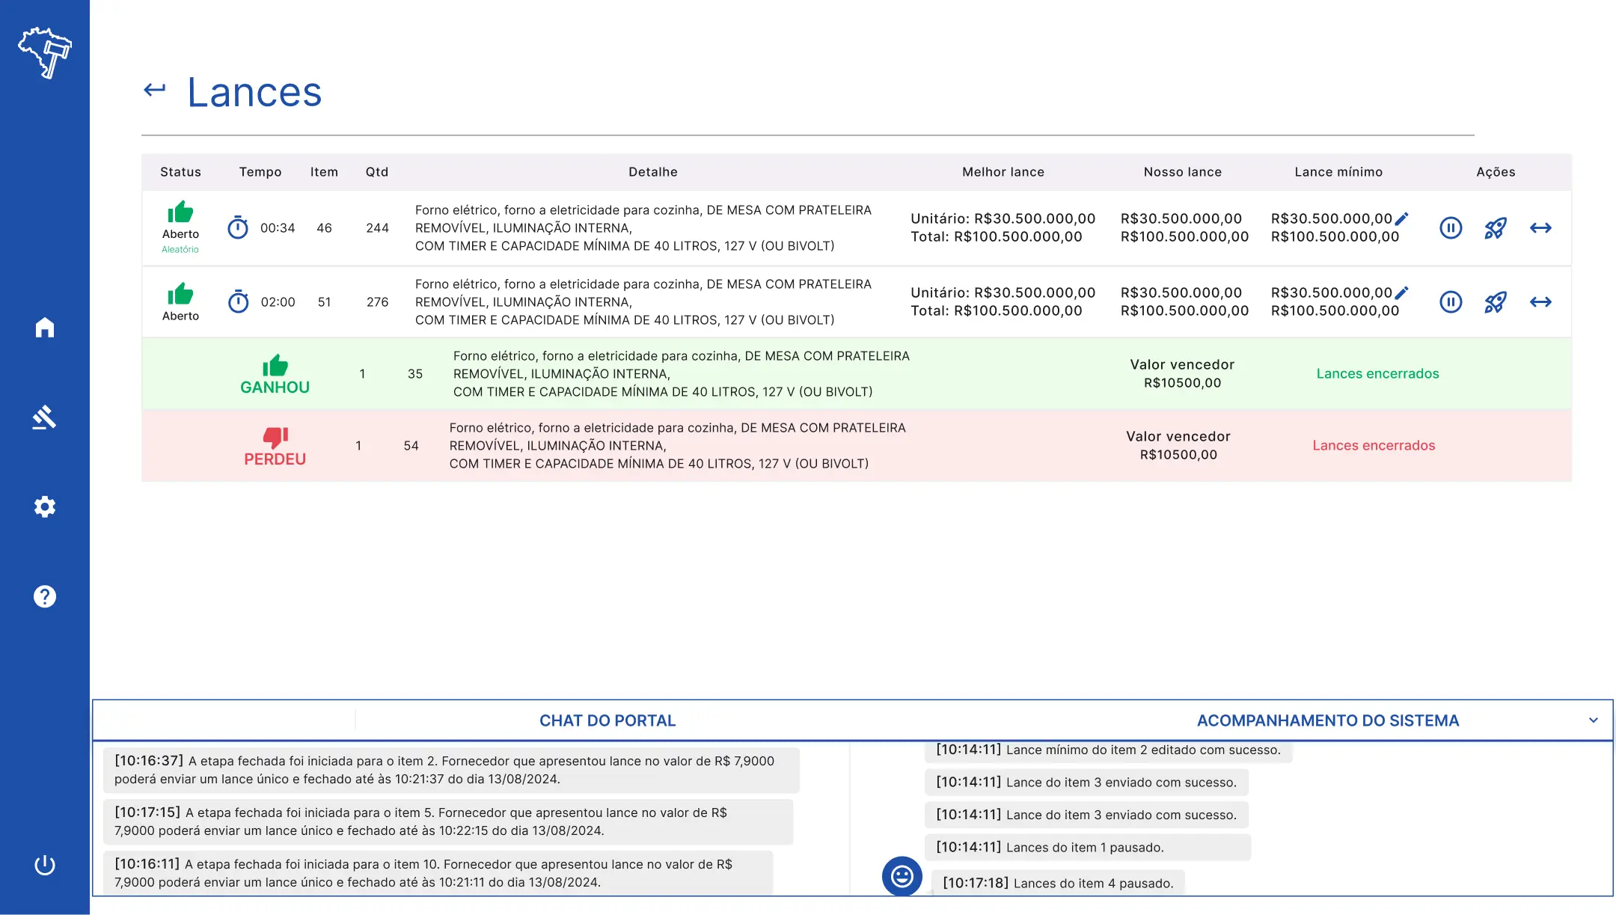Click the timer icon for item 46
This screenshot has height=915, width=1616.
click(x=238, y=227)
